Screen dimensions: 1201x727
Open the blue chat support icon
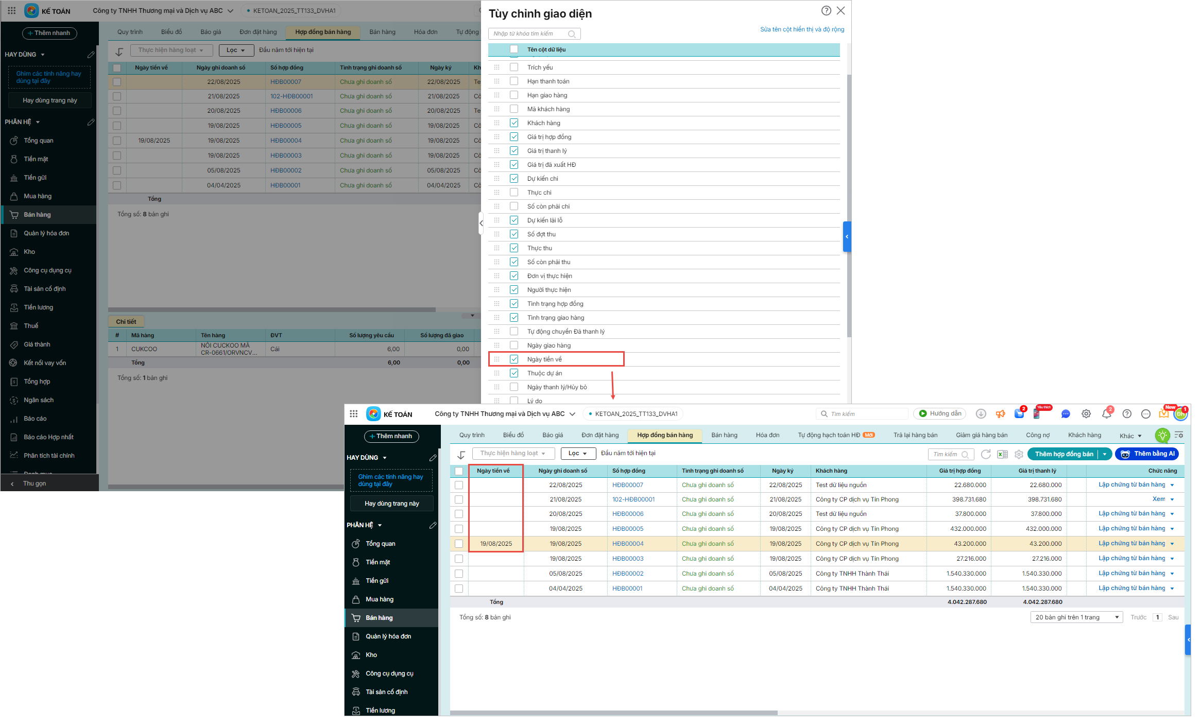coord(1066,414)
